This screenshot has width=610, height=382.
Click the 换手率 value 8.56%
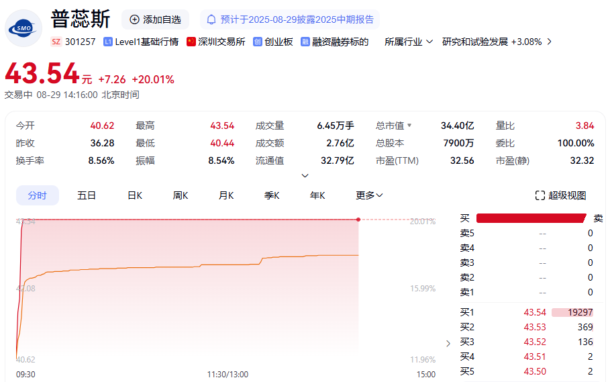coord(101,160)
